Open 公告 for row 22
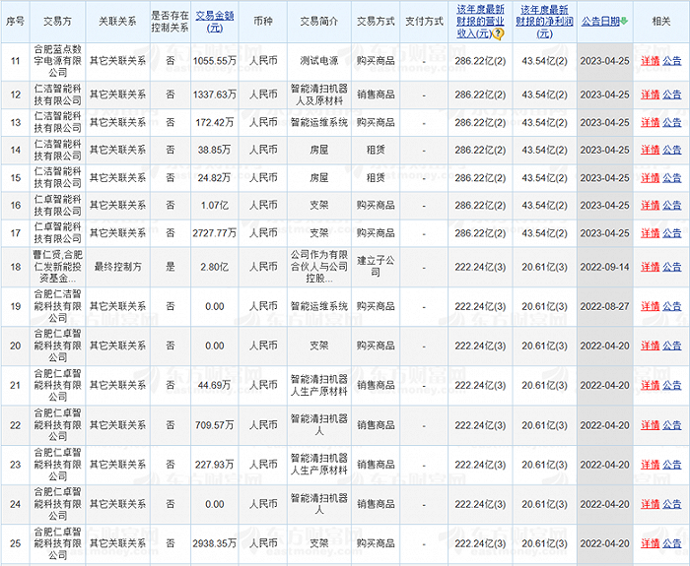This screenshot has width=690, height=566. pos(672,425)
